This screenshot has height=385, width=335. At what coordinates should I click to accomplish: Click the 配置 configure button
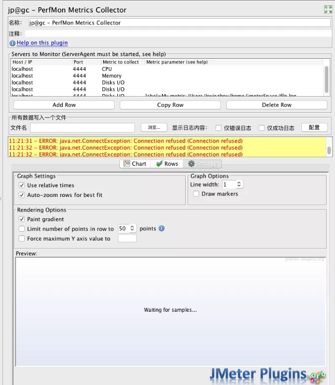314,127
